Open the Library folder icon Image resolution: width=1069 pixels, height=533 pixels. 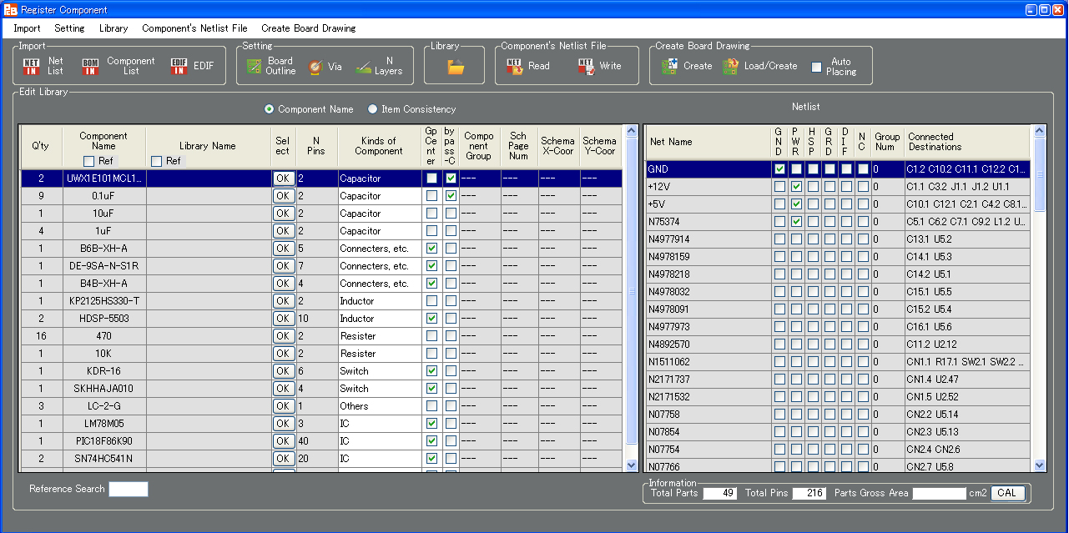[456, 67]
